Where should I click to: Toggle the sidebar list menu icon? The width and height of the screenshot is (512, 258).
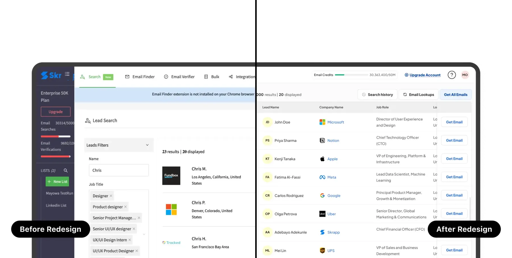pos(67,74)
